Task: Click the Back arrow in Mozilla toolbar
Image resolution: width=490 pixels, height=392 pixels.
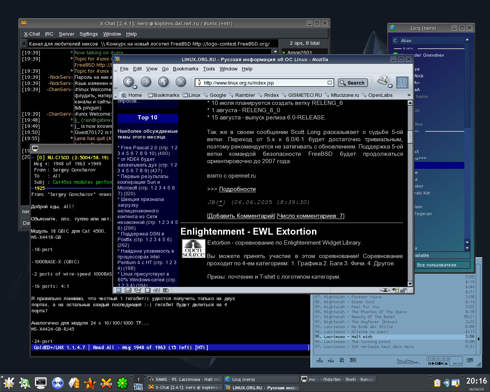Action: click(x=128, y=82)
